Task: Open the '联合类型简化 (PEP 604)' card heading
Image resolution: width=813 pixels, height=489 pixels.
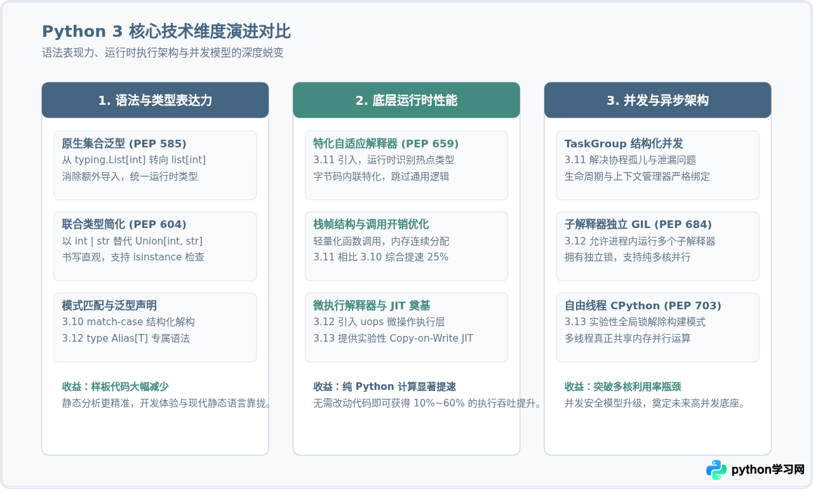Action: [124, 224]
